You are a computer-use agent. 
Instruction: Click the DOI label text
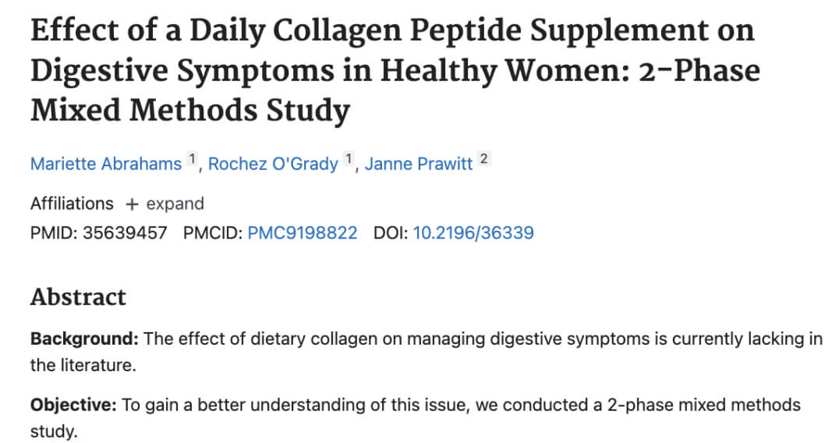[390, 233]
